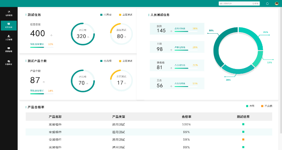The width and height of the screenshot is (282, 150).
Task: Click the 测试产品个数 section heading
Action: [x=37, y=61]
